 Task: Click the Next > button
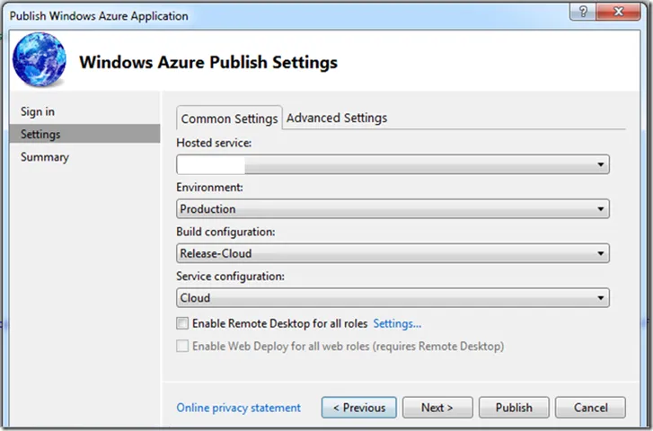(437, 408)
